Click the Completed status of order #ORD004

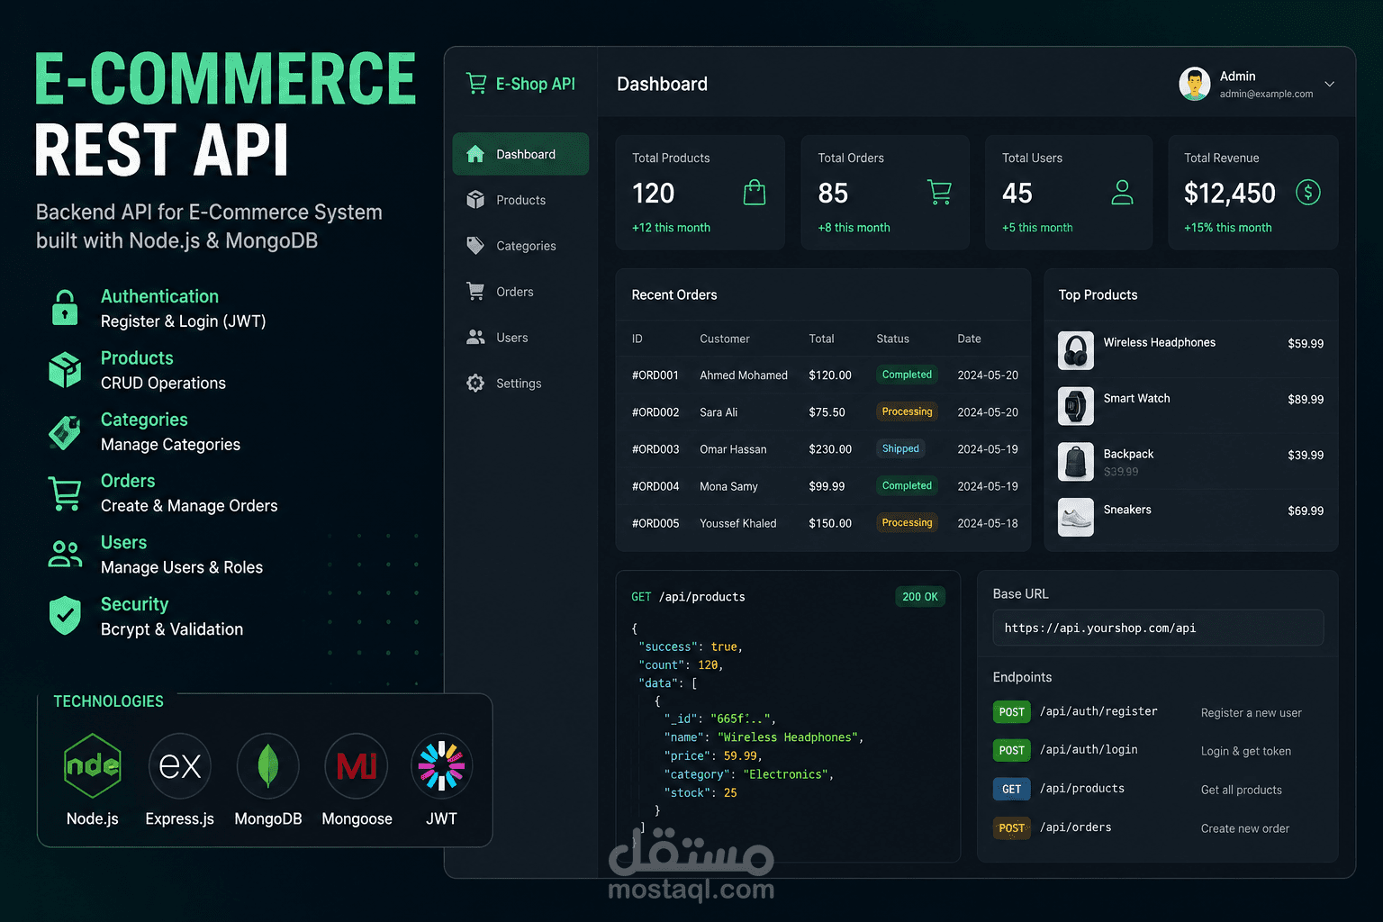click(x=907, y=485)
